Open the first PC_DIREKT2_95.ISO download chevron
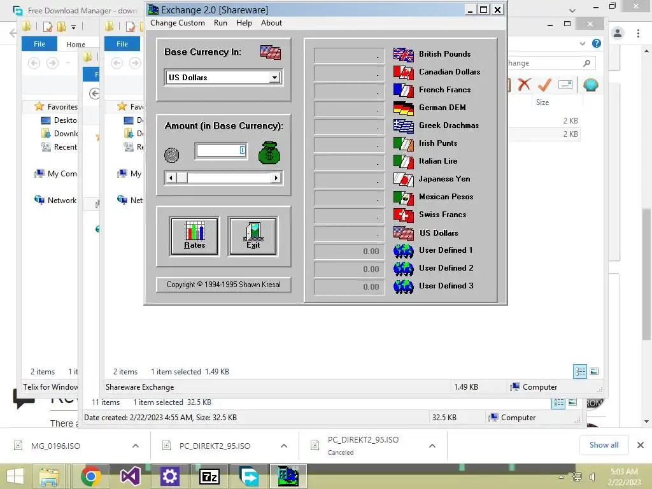Viewport: 652px width, 489px height. click(x=284, y=446)
